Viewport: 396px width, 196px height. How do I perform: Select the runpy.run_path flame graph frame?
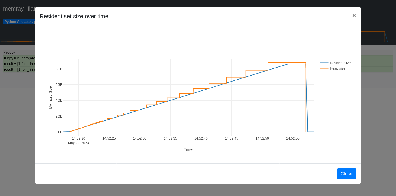point(19,58)
